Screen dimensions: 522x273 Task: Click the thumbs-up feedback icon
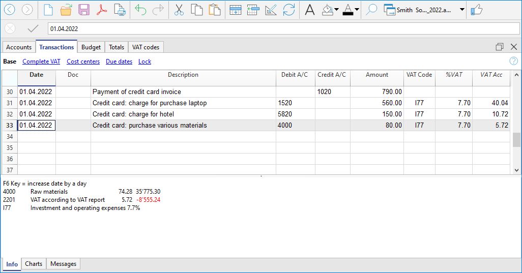[x=476, y=10]
